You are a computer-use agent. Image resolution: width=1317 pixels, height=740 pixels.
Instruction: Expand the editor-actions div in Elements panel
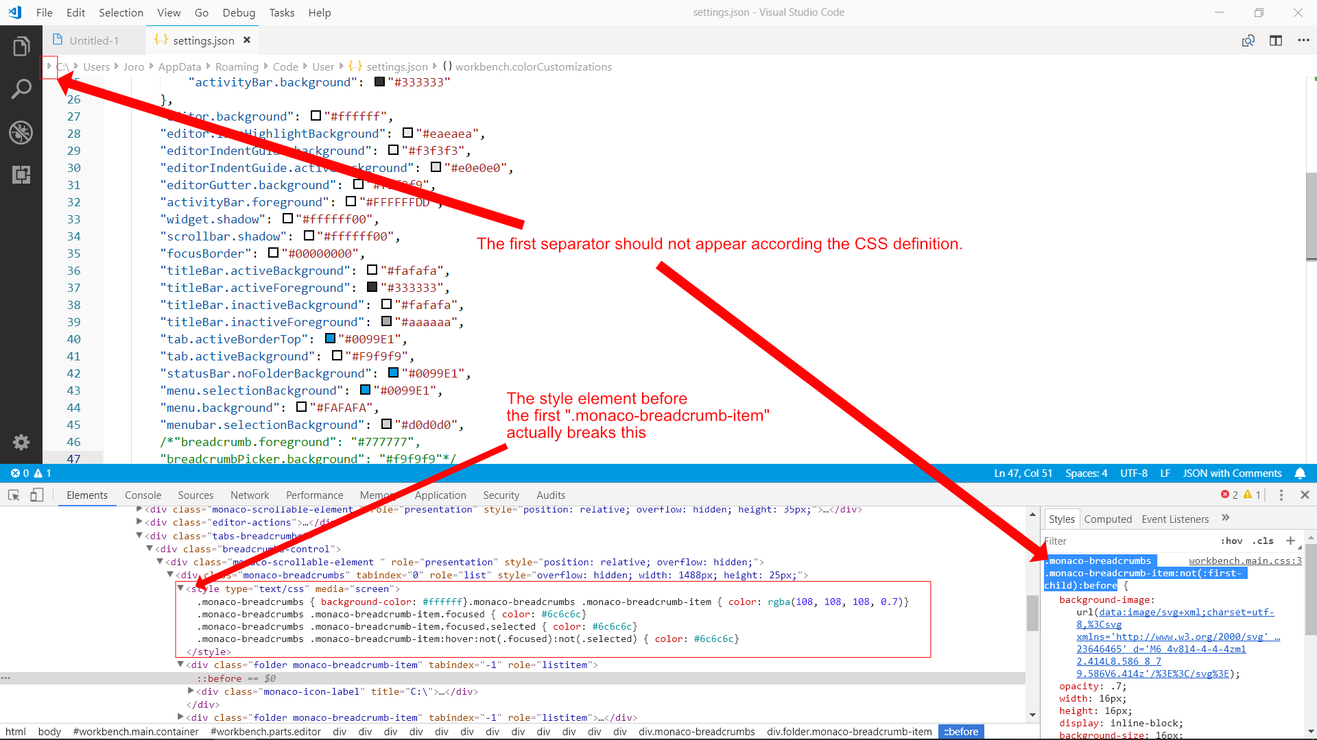140,522
